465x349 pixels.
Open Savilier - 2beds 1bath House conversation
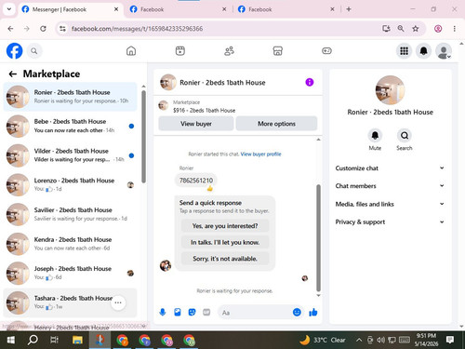coord(70,214)
